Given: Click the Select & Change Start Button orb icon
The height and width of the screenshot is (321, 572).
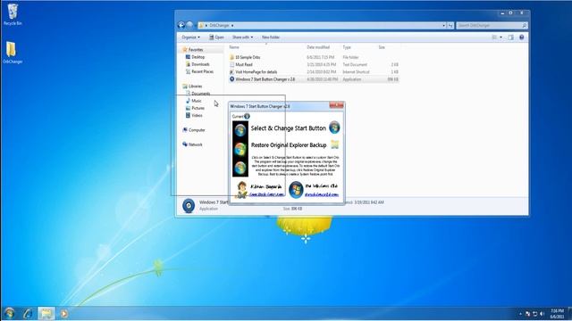Looking at the screenshot, I should [x=334, y=128].
